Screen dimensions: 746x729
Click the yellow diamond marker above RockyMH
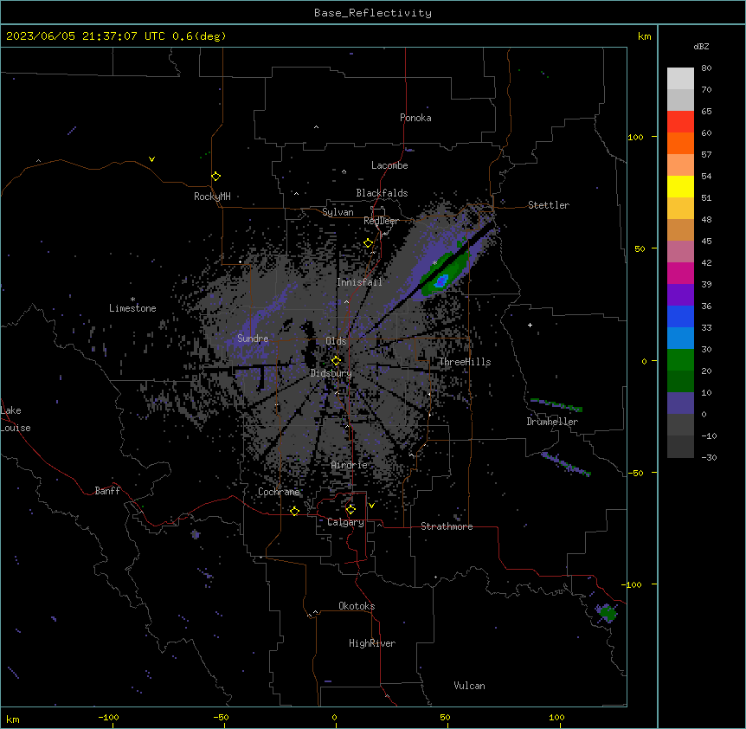[x=215, y=177]
